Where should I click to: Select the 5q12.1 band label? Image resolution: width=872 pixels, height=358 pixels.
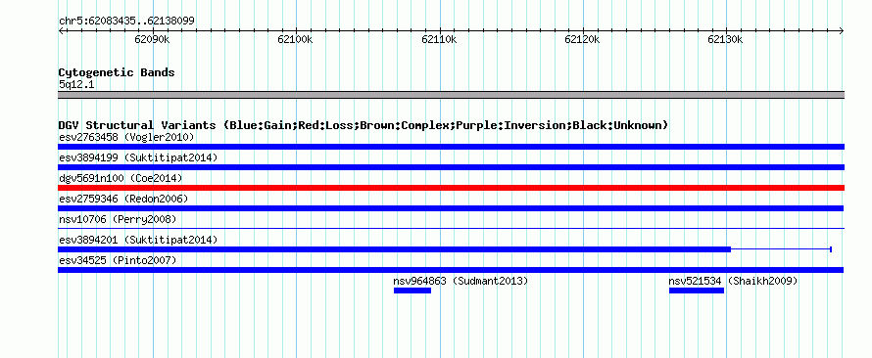[76, 85]
